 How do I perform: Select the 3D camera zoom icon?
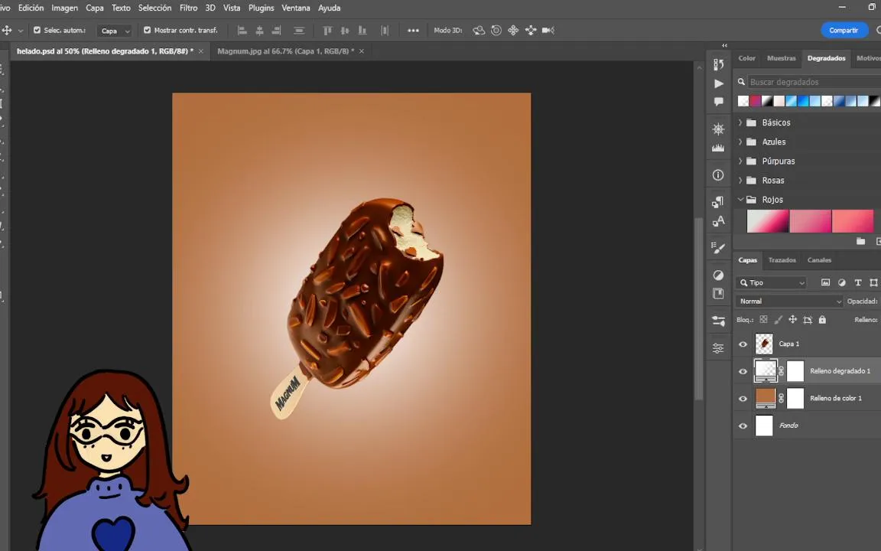(x=548, y=31)
